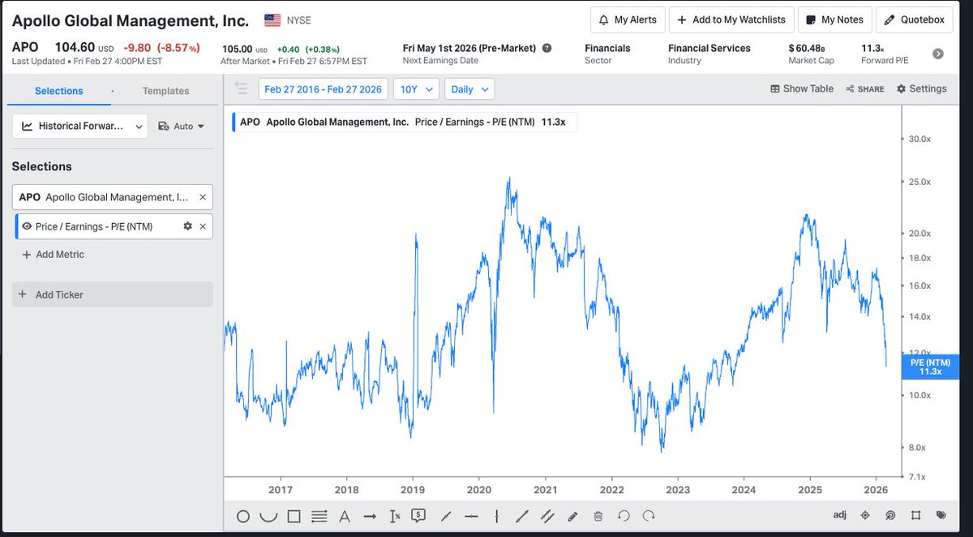This screenshot has height=537, width=973.
Task: Remove the APO Apollo Global Management ticker
Action: (203, 197)
